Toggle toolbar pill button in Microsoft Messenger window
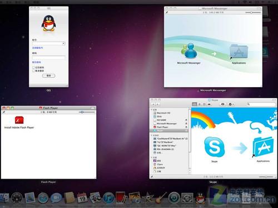The height and width of the screenshot is (208, 278). pyautogui.click(x=259, y=8)
